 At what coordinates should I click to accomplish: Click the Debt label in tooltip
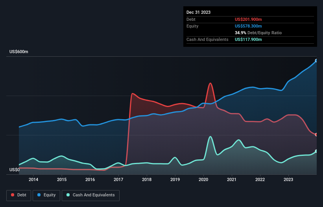coord(191,19)
